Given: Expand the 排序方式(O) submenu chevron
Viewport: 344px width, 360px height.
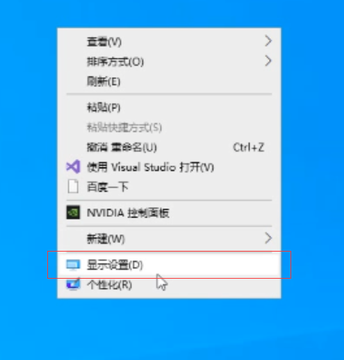Looking at the screenshot, I should [x=268, y=61].
